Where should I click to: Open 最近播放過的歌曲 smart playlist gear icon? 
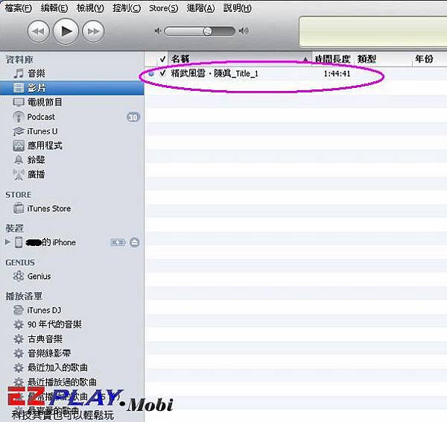19,382
